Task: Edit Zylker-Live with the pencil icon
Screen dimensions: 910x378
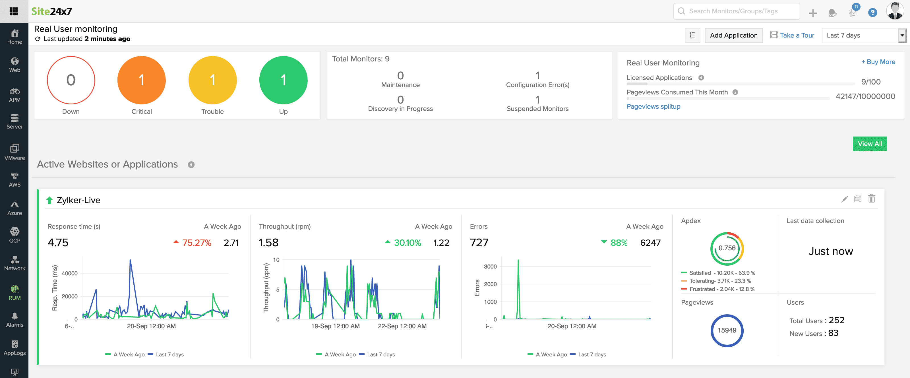Action: 845,199
